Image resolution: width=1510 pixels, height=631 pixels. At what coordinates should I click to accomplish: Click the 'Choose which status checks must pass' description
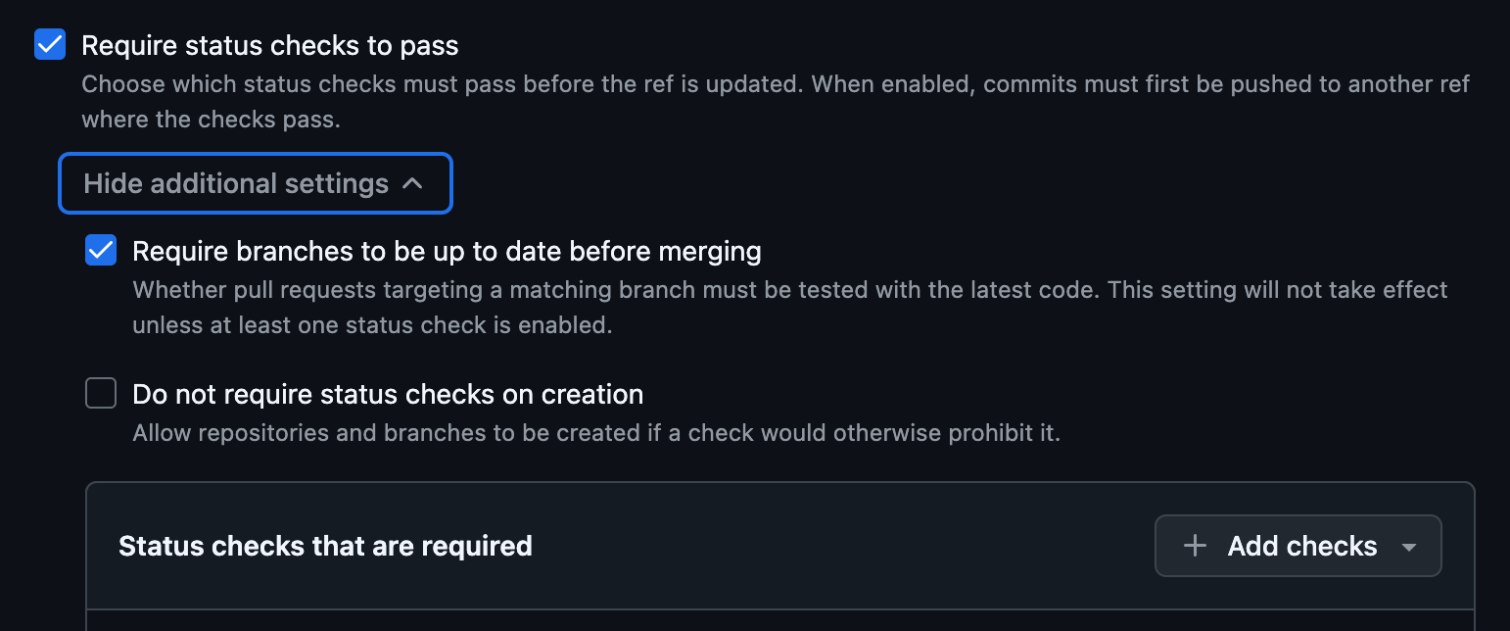(x=776, y=84)
